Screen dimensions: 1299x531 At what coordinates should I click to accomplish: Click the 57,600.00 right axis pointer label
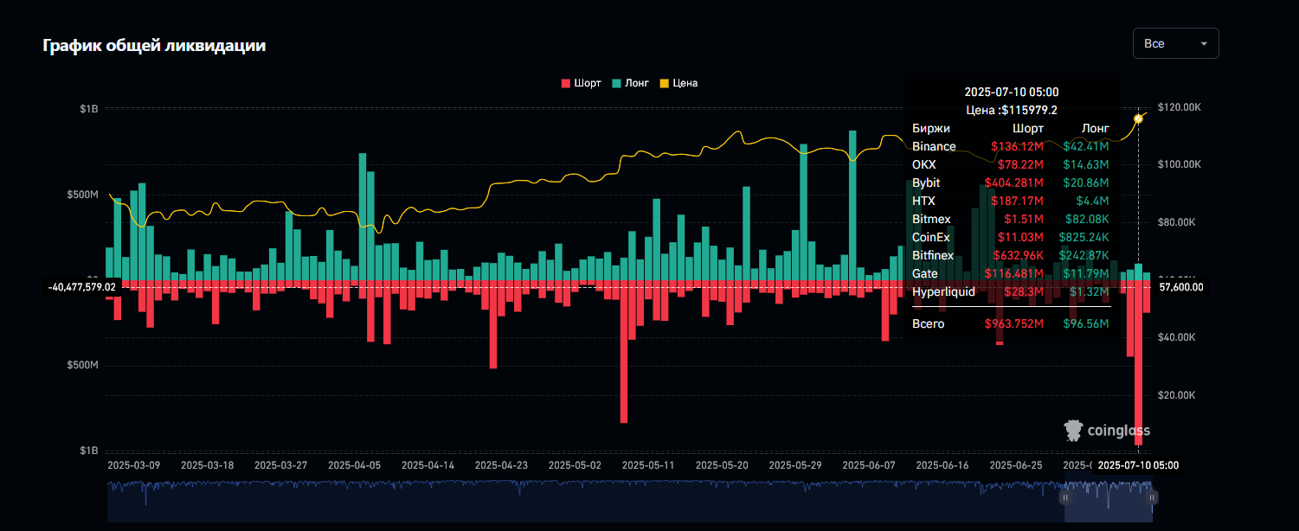1180,286
